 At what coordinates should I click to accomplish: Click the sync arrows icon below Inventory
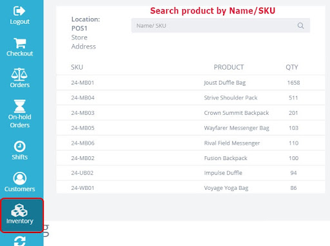tap(20, 241)
